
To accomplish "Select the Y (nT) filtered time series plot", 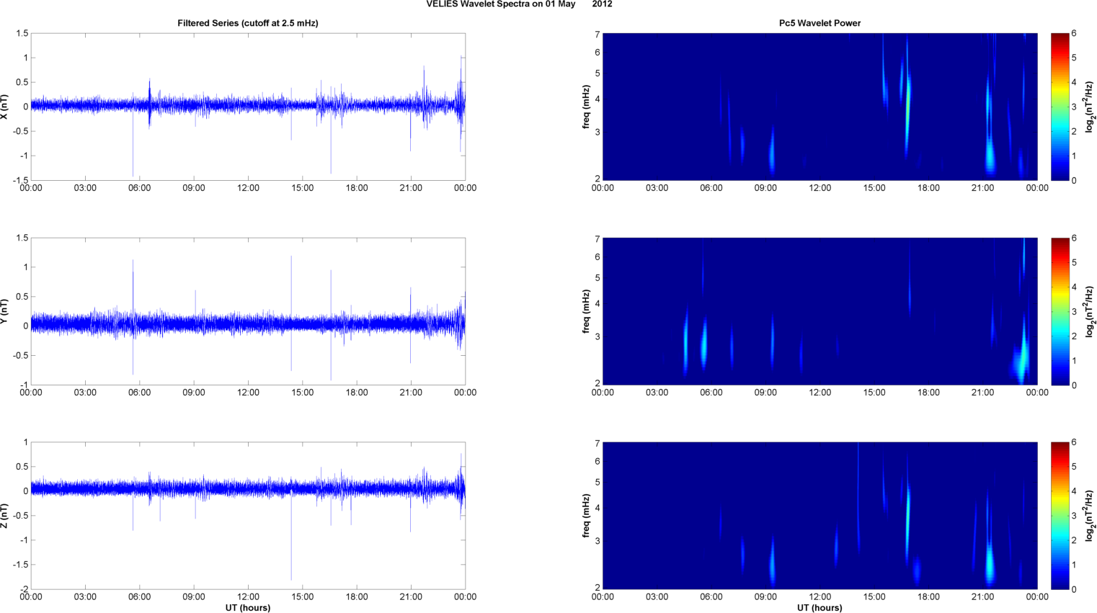I will point(248,311).
